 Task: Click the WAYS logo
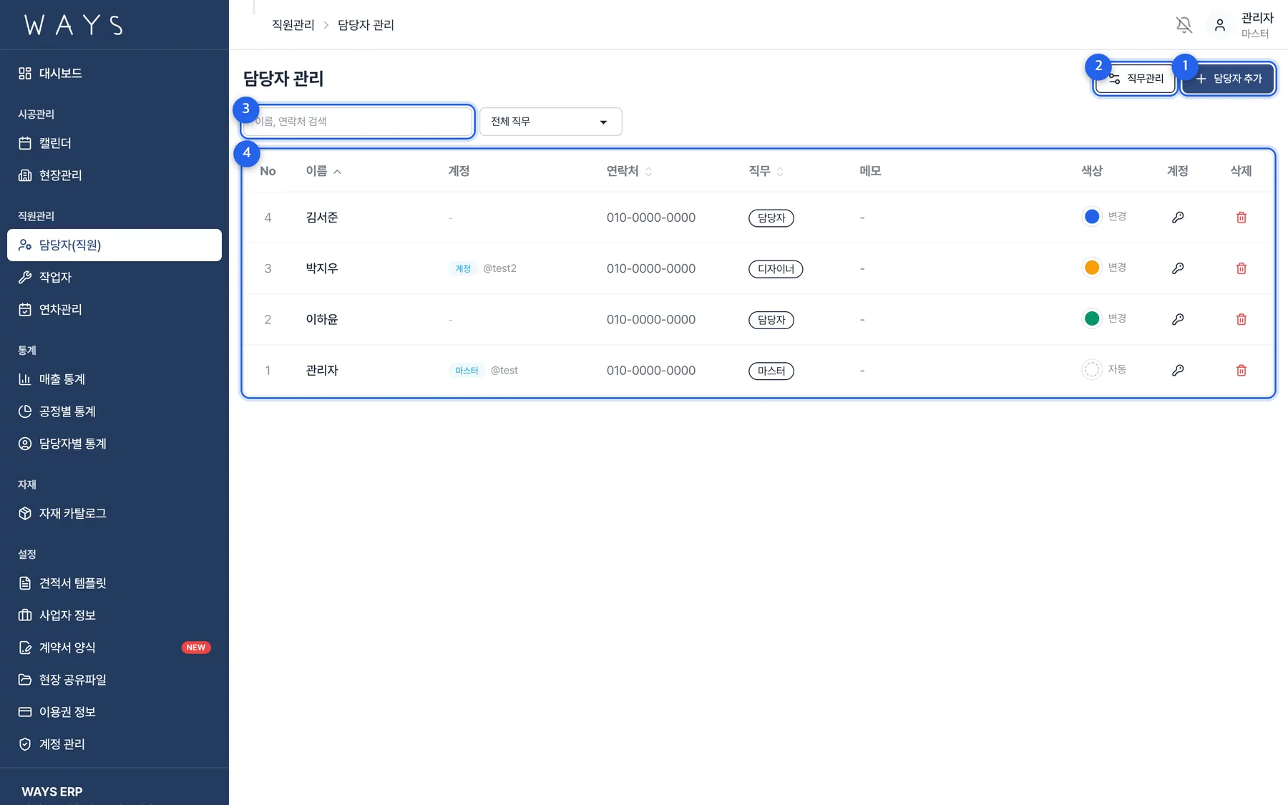(x=74, y=25)
